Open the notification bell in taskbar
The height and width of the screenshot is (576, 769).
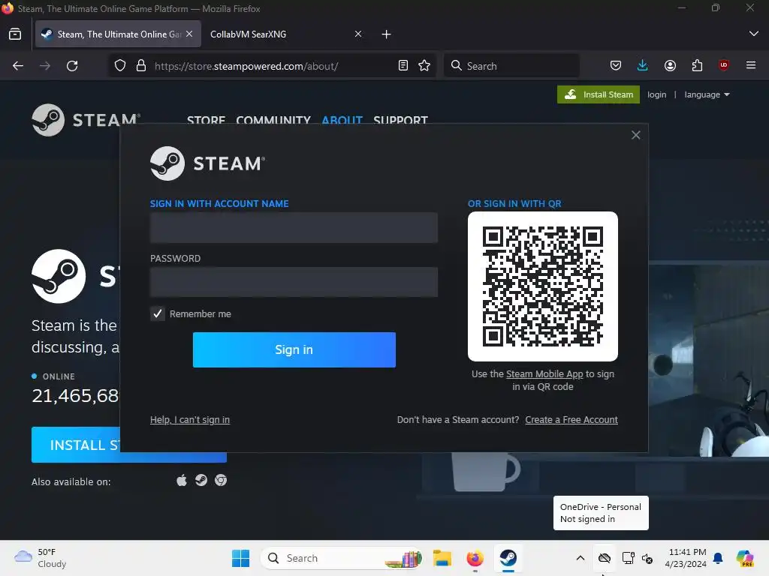[x=718, y=558]
